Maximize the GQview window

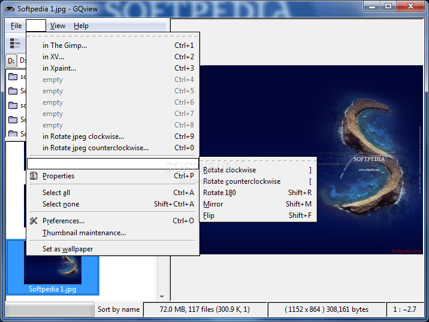coord(388,6)
